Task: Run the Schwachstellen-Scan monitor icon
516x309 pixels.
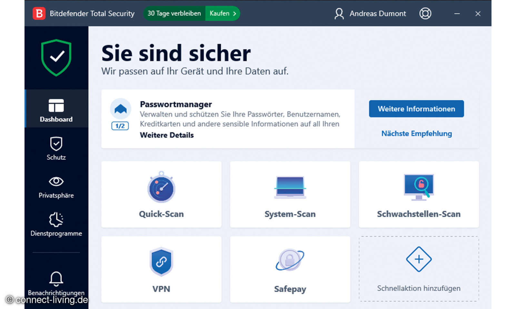Action: pyautogui.click(x=419, y=187)
